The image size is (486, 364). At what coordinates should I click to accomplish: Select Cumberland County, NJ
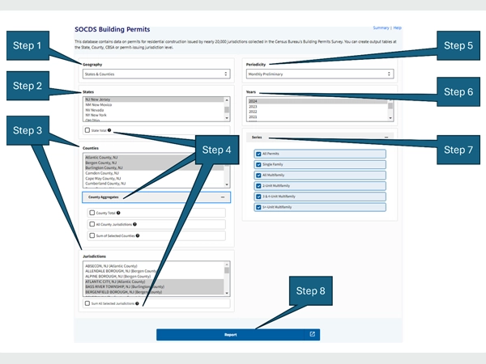154,184
